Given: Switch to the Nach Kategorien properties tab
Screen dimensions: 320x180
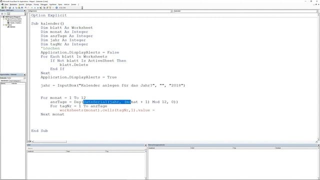Looking at the screenshot, I should click(x=15, y=81).
